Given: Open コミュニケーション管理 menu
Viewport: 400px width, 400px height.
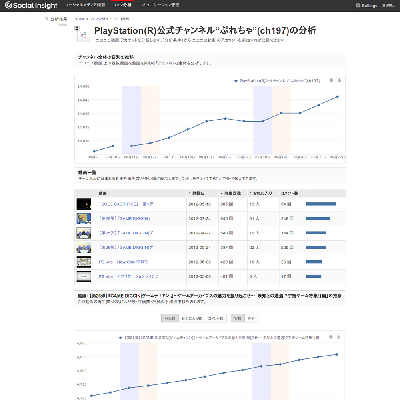Looking at the screenshot, I should (x=159, y=5).
